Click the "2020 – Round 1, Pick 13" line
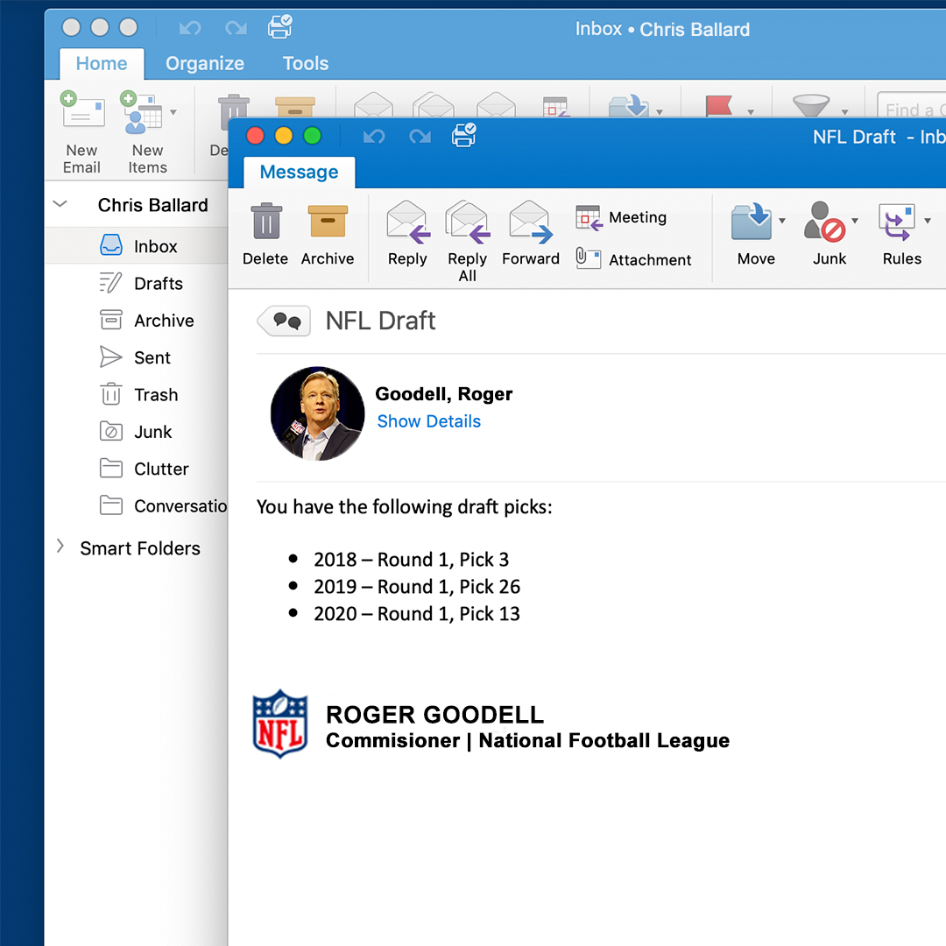Screen dimensions: 946x946 click(417, 613)
